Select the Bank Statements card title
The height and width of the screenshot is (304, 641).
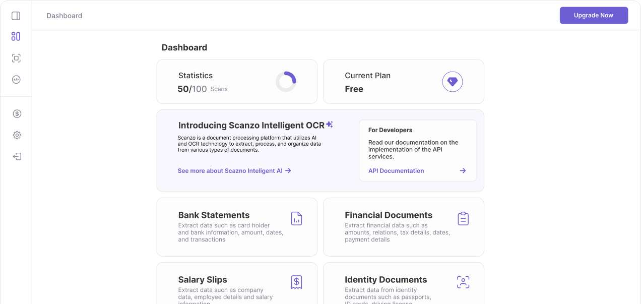tap(214, 215)
